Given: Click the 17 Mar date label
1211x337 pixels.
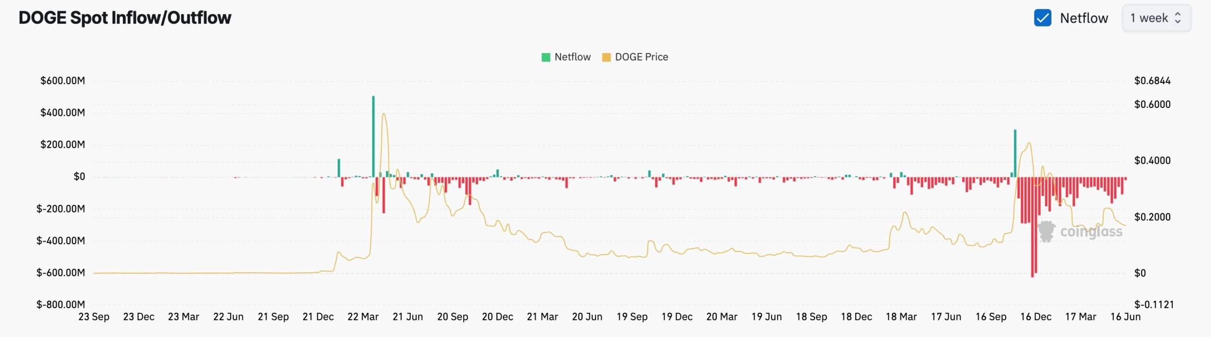Looking at the screenshot, I should coord(1081,317).
